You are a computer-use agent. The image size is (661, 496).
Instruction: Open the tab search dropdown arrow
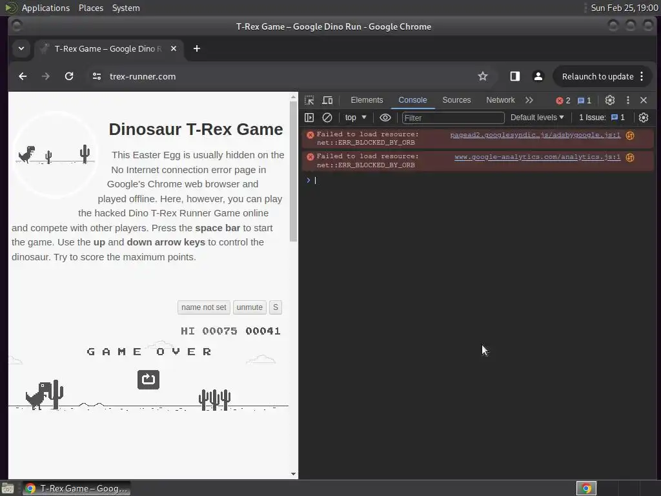(21, 48)
